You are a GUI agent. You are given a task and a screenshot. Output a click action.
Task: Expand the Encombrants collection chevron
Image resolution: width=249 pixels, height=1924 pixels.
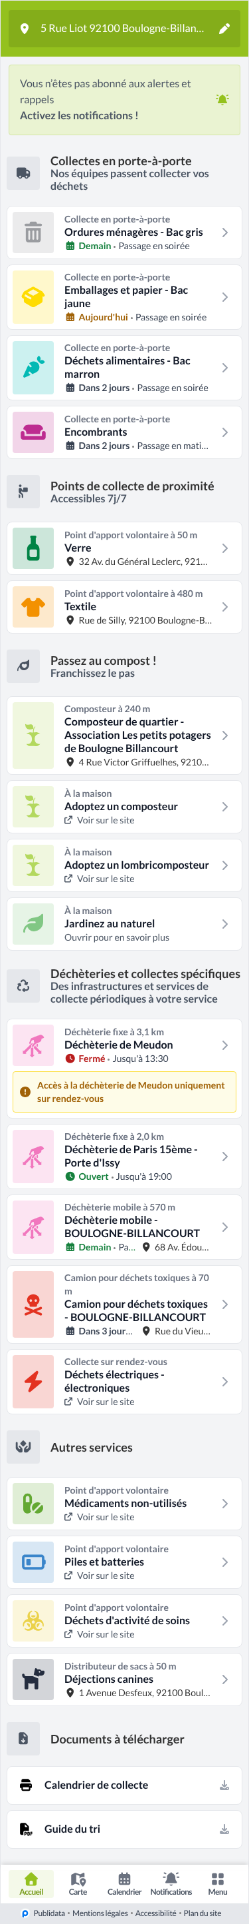[x=224, y=432]
